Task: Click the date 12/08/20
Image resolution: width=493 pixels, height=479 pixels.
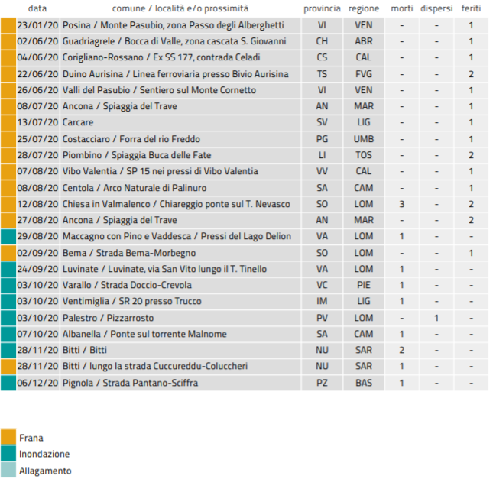Action: tap(36, 204)
